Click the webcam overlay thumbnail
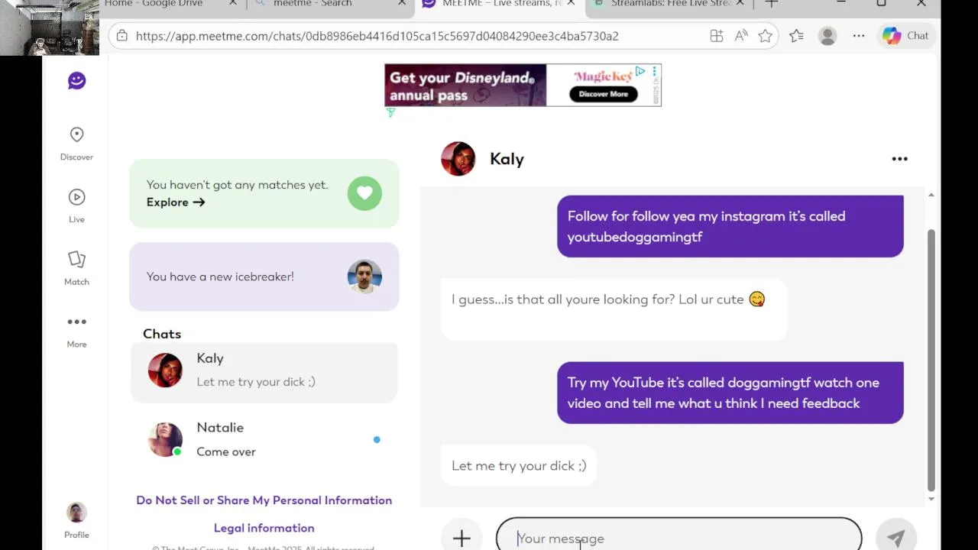The image size is (978, 550). (50, 27)
